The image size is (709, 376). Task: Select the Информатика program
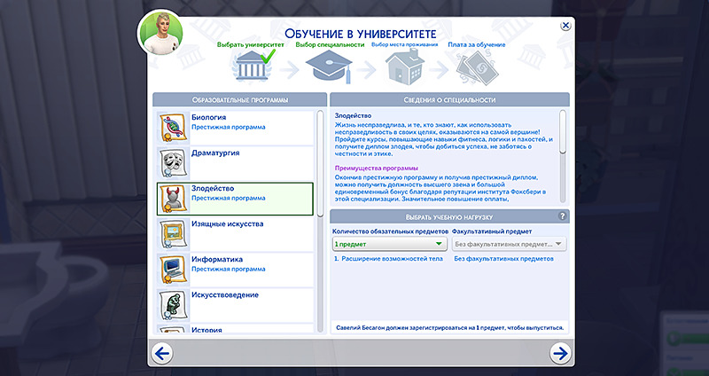coord(235,270)
